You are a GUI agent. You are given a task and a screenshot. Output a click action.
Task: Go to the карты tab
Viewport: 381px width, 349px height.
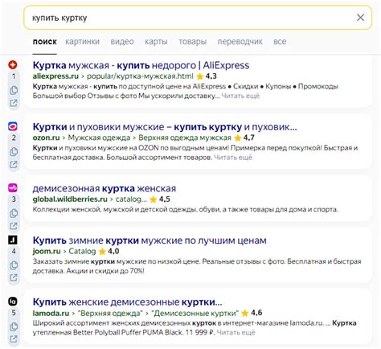click(x=156, y=42)
